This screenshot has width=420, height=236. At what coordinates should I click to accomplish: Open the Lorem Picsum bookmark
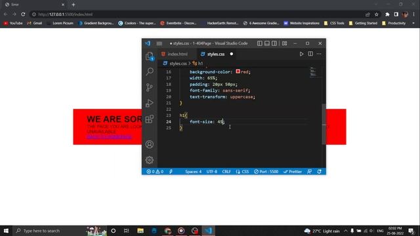[x=60, y=24]
